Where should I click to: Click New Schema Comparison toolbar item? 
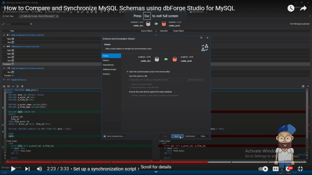(x=16, y=12)
